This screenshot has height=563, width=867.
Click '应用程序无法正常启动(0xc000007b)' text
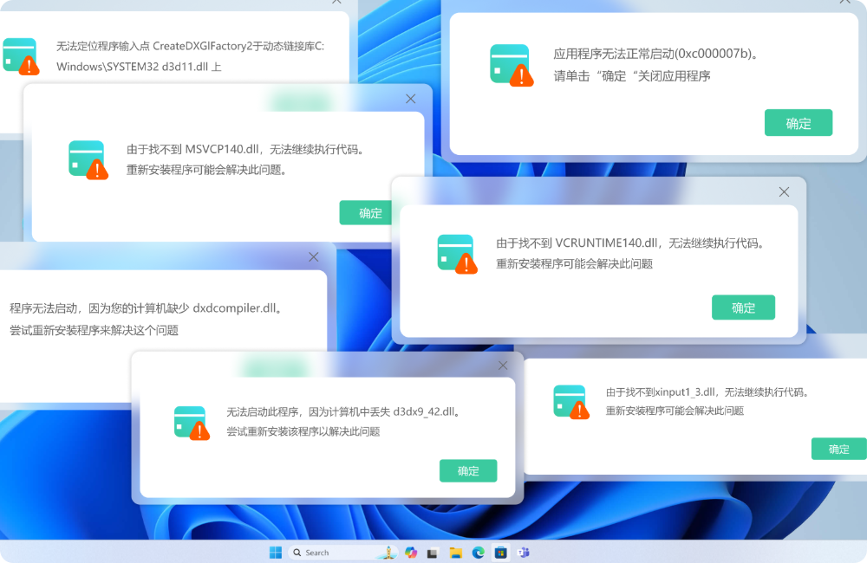click(x=655, y=54)
